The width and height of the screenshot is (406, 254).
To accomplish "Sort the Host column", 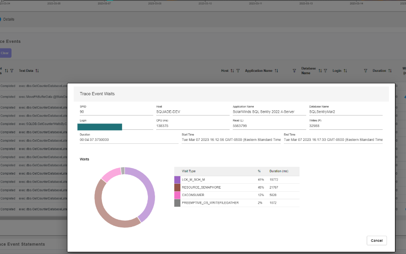I will [232, 71].
